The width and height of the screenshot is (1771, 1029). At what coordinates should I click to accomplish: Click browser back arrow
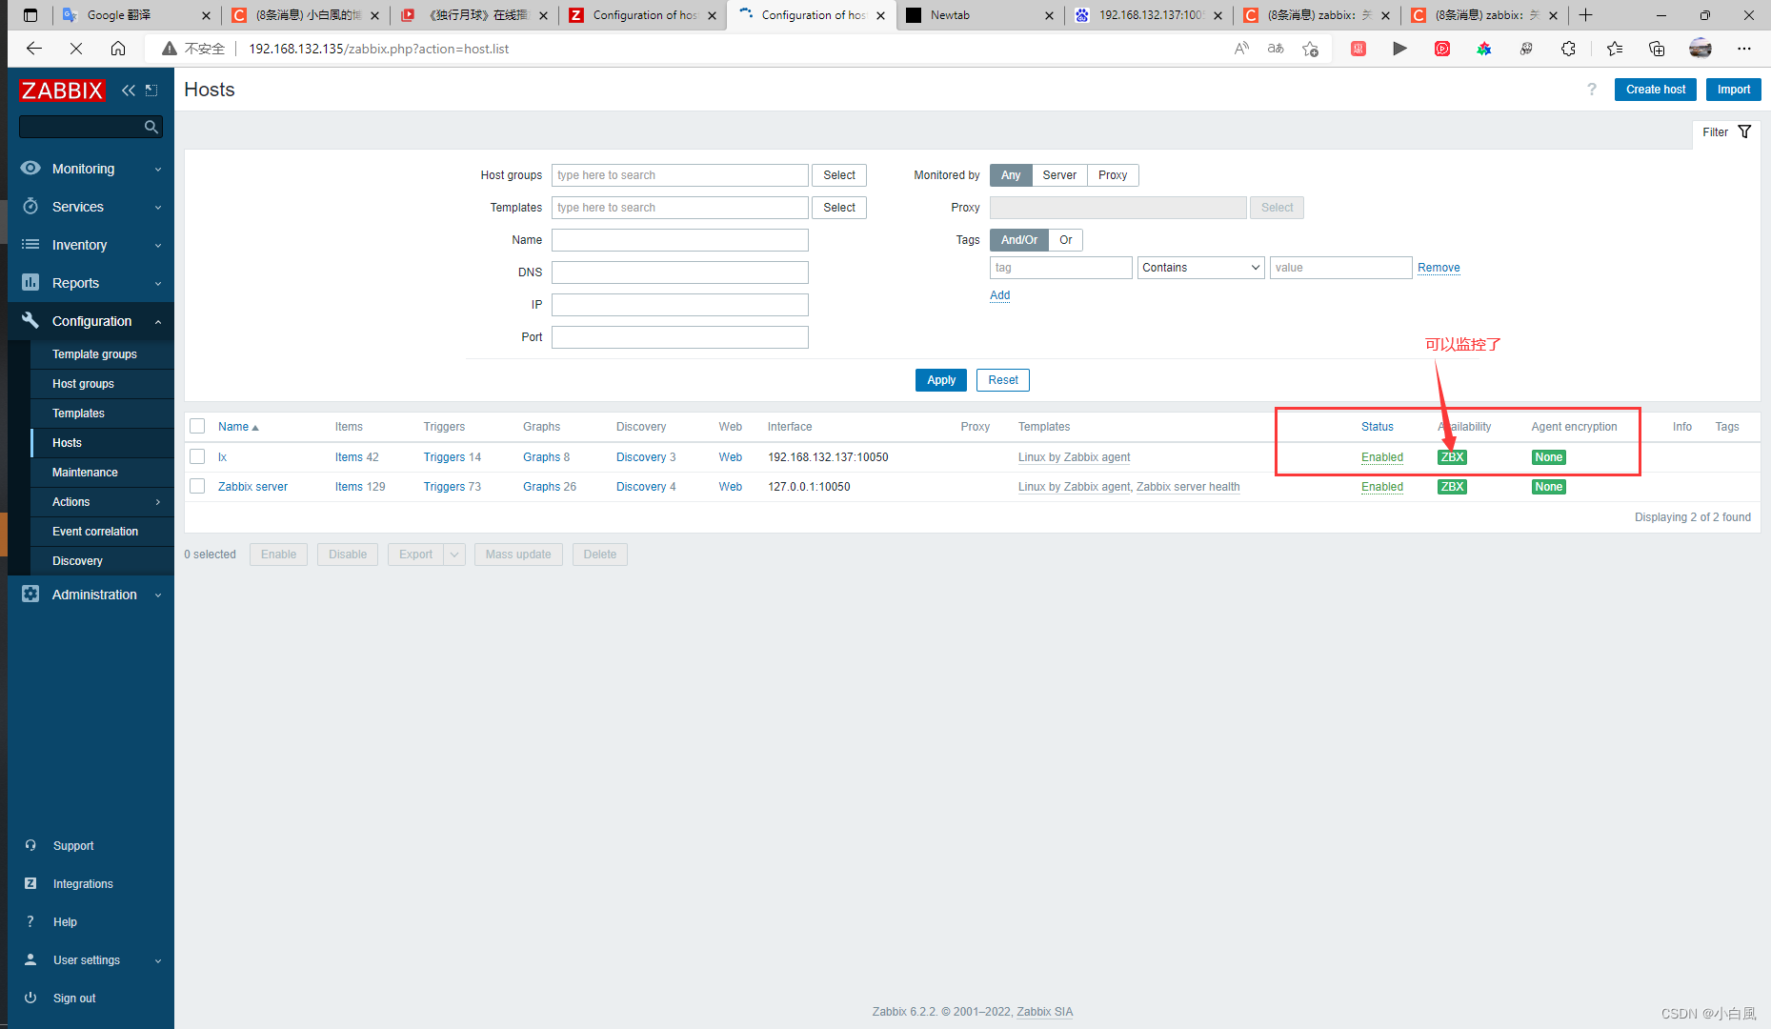[x=34, y=48]
